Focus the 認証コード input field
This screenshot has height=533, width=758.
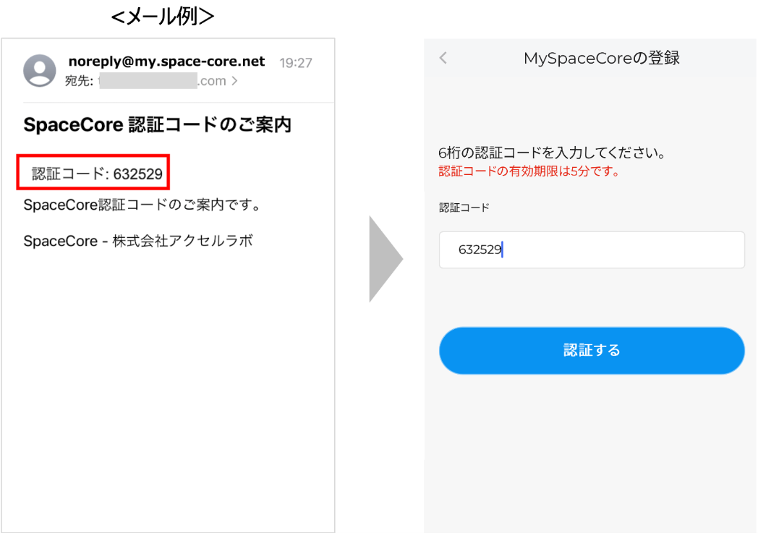(x=591, y=250)
